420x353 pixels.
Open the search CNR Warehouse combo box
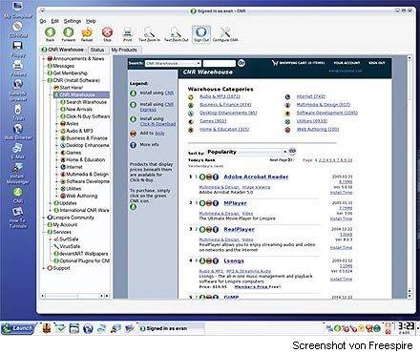(173, 63)
